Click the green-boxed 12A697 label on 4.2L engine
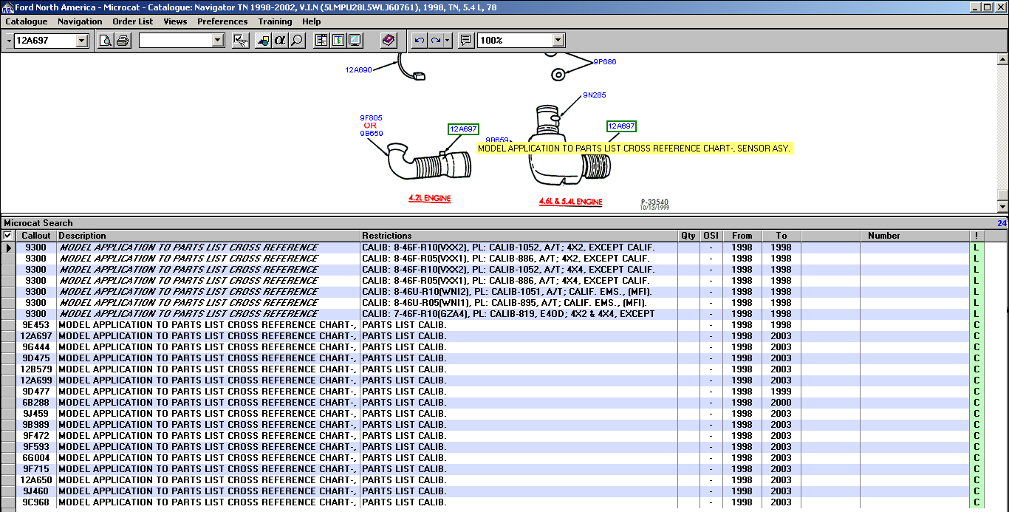This screenshot has height=512, width=1009. [463, 129]
